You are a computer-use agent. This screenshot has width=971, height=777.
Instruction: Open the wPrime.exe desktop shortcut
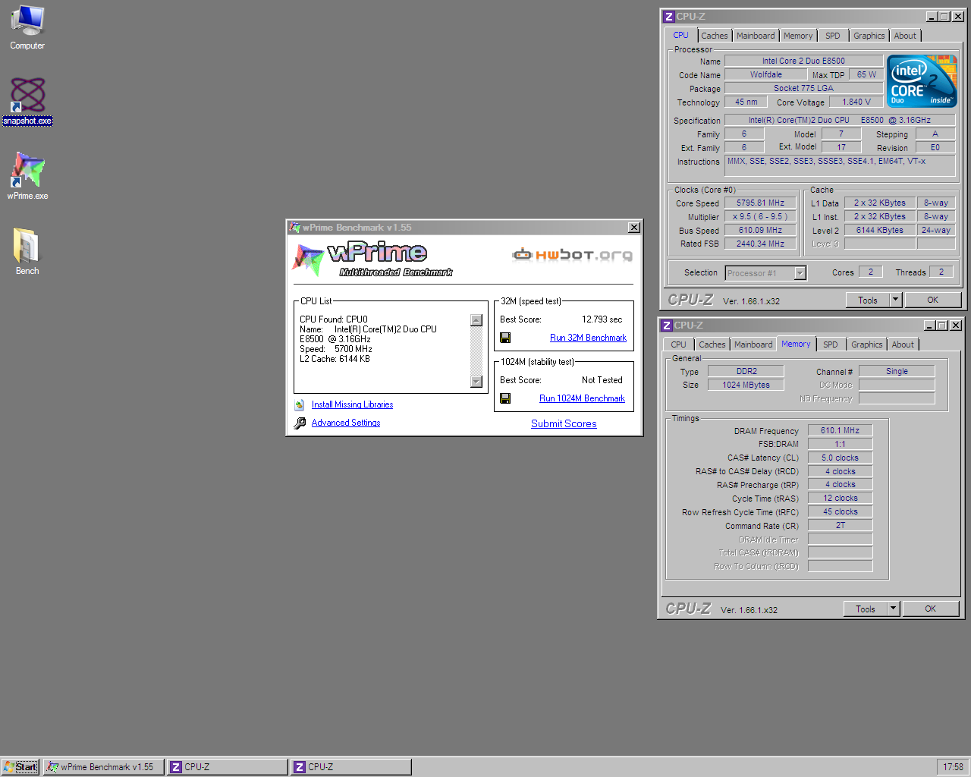[27, 171]
